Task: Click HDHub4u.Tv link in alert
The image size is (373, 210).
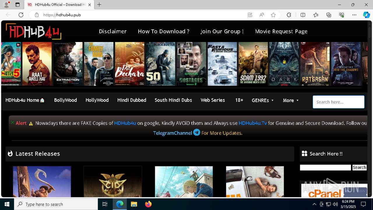Action: click(x=253, y=123)
